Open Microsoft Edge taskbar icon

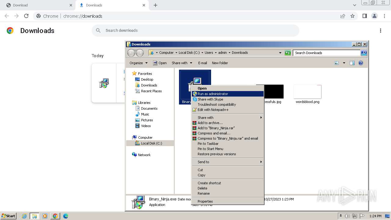pos(65,216)
